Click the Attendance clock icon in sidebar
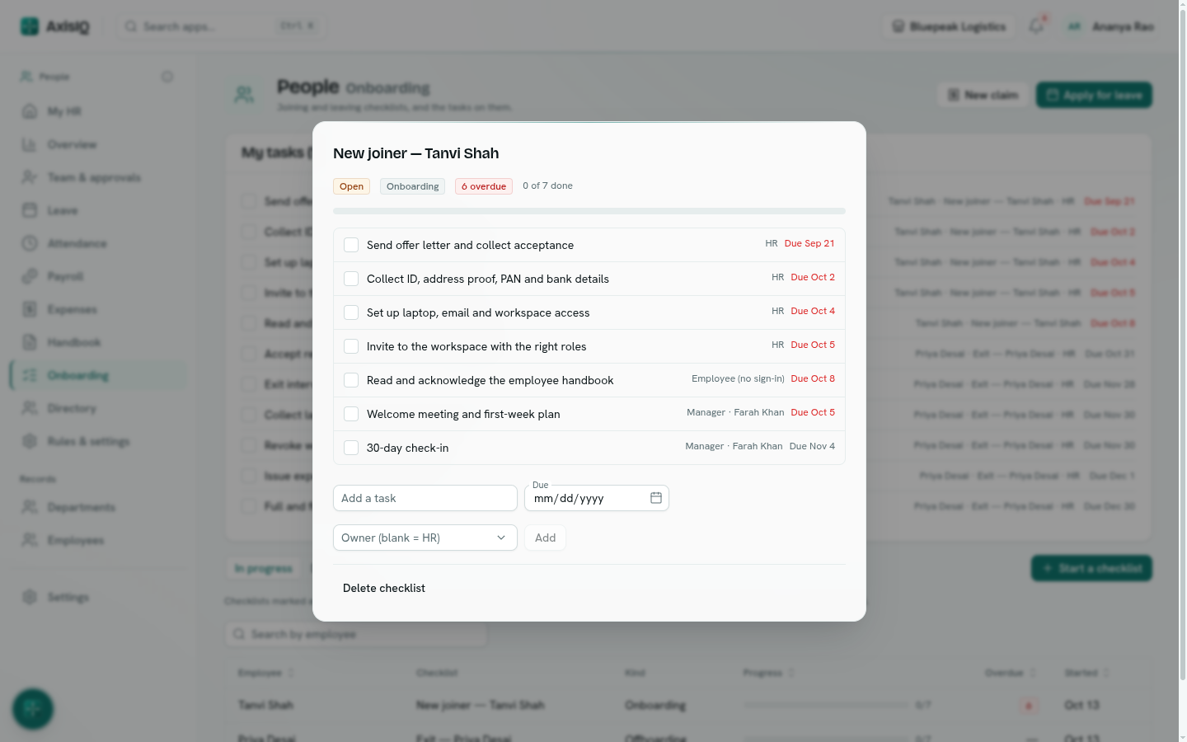This screenshot has height=742, width=1187. pos(30,243)
